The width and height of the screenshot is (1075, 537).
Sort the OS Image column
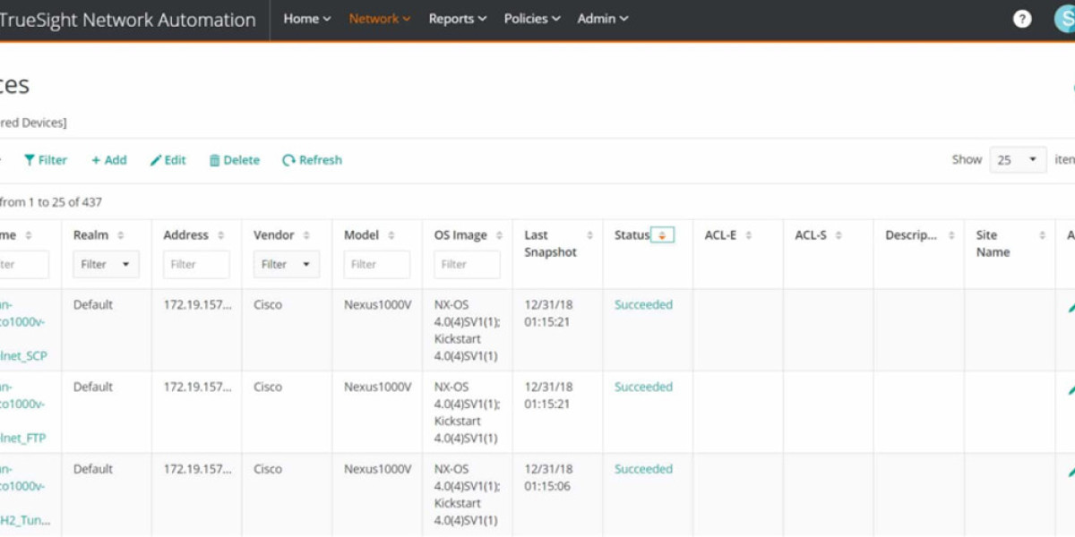499,235
